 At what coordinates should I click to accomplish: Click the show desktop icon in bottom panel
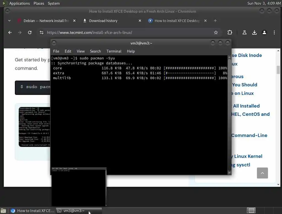coord(3,211)
